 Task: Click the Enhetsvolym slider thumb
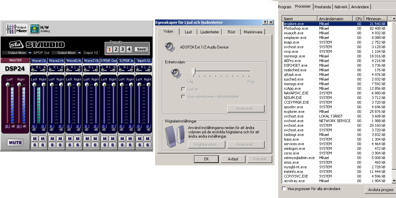click(194, 71)
